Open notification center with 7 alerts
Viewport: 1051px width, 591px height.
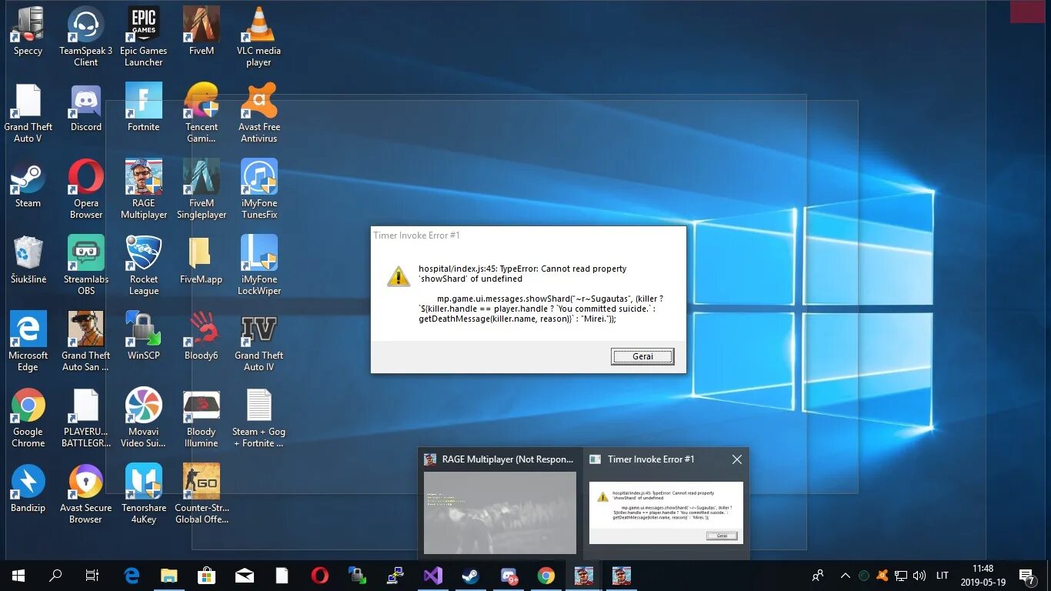click(1027, 576)
